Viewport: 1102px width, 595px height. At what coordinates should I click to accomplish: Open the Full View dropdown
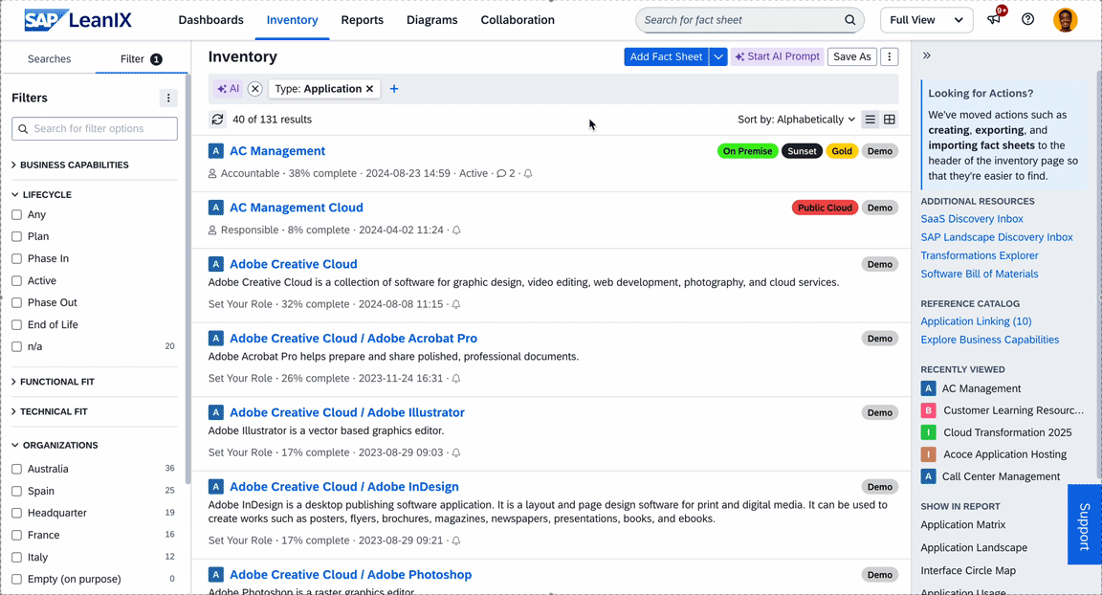pos(926,20)
